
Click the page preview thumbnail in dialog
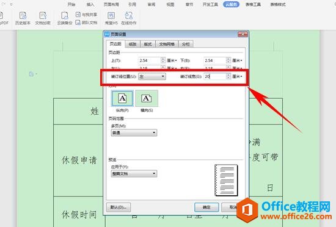click(x=226, y=180)
